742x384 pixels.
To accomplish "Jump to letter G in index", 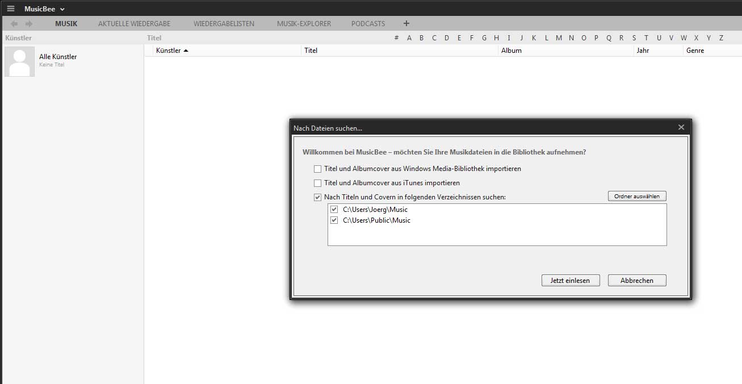I will [484, 38].
